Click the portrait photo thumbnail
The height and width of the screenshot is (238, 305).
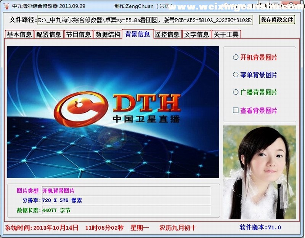point(260,173)
